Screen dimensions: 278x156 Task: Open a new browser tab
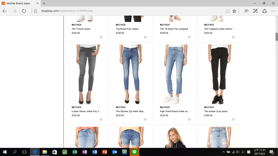click(x=44, y=3)
